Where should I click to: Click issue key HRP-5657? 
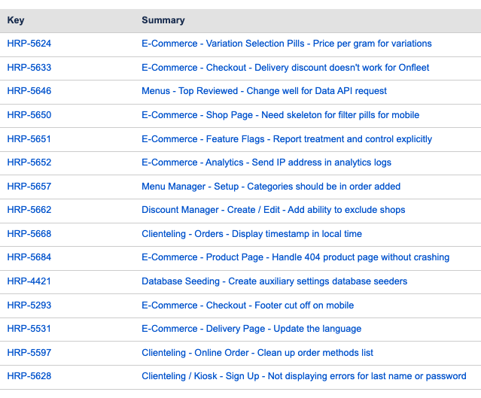point(29,187)
